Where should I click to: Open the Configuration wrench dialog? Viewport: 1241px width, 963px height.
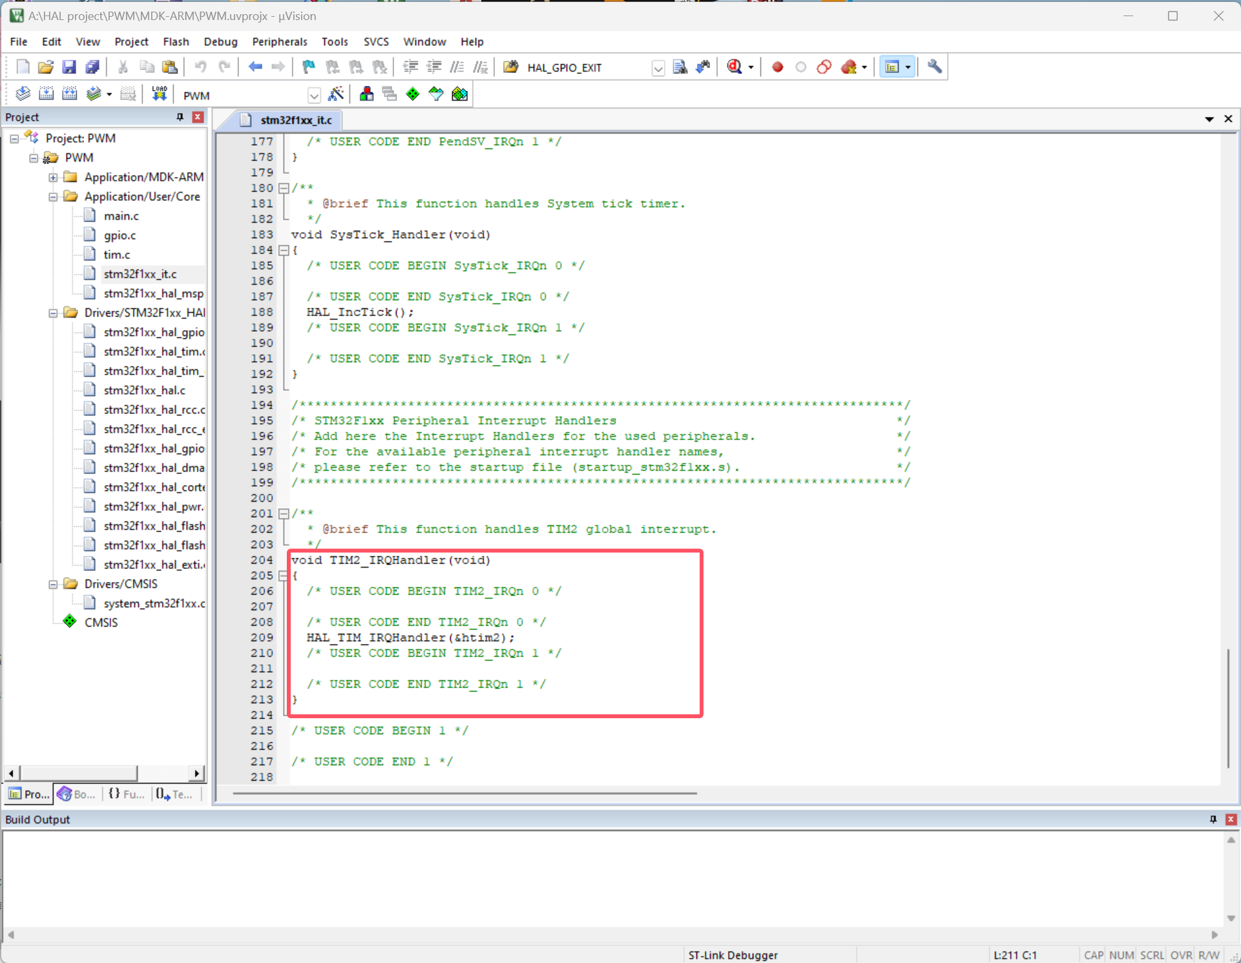tap(933, 67)
